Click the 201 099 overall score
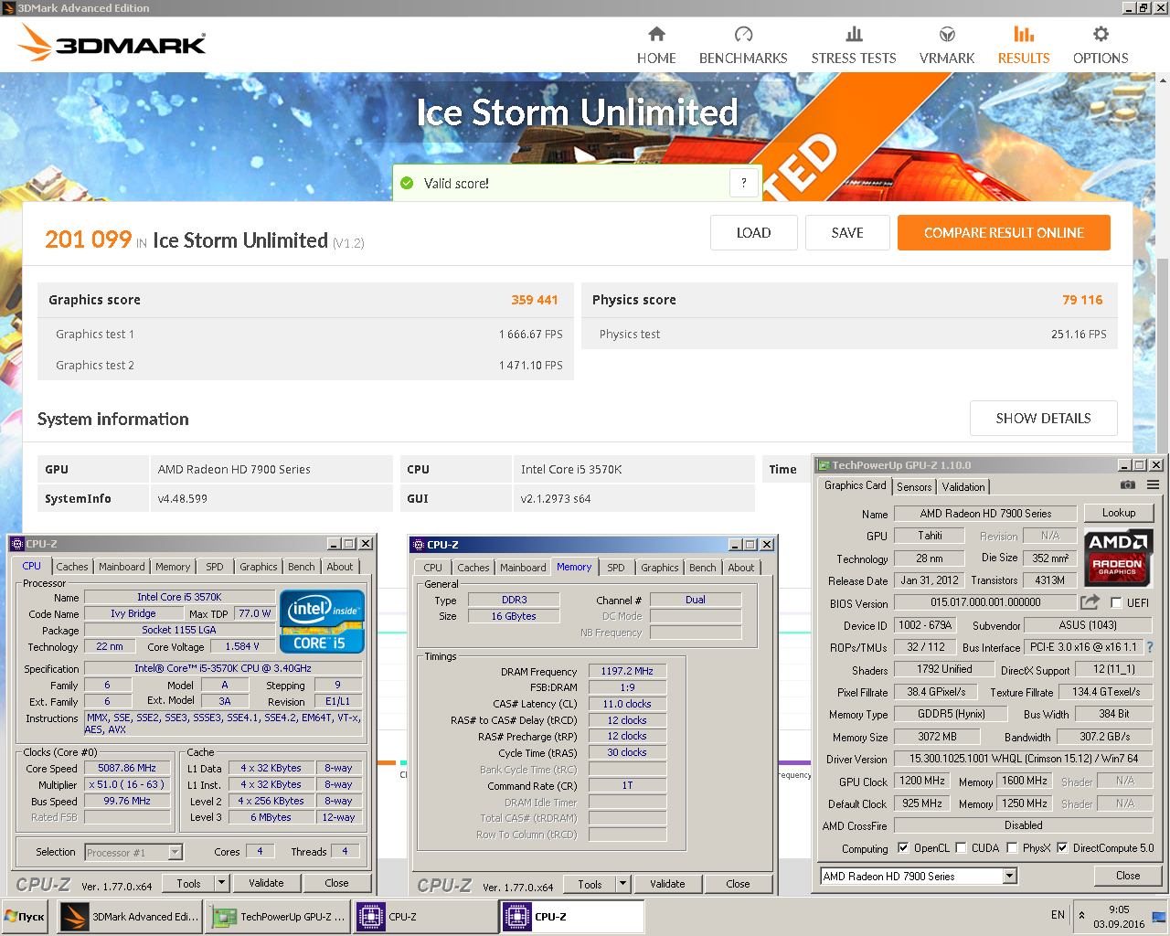Viewport: 1170px width, 936px height. pyautogui.click(x=89, y=239)
